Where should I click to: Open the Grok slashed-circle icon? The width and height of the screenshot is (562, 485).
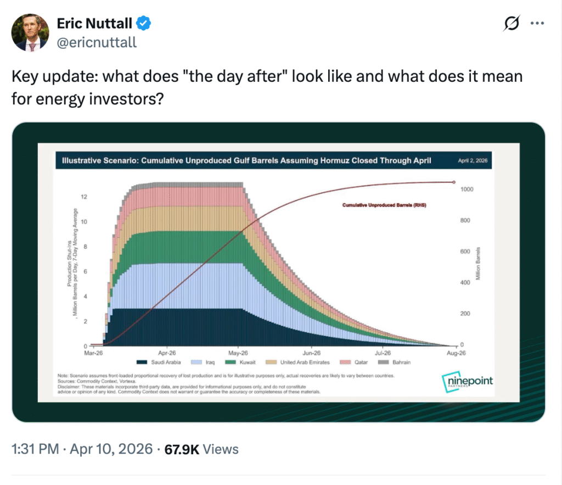tap(511, 24)
